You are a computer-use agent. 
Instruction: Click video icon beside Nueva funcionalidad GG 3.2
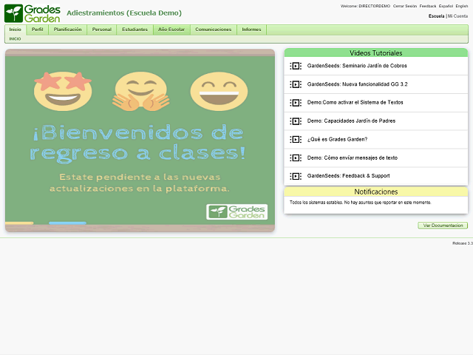tap(296, 84)
